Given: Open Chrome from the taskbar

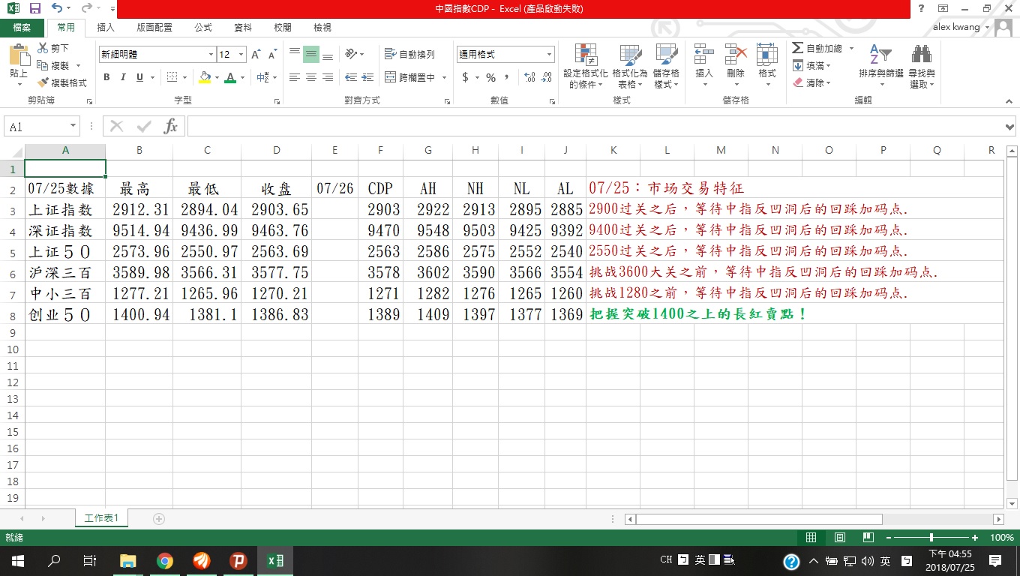Looking at the screenshot, I should pyautogui.click(x=165, y=561).
